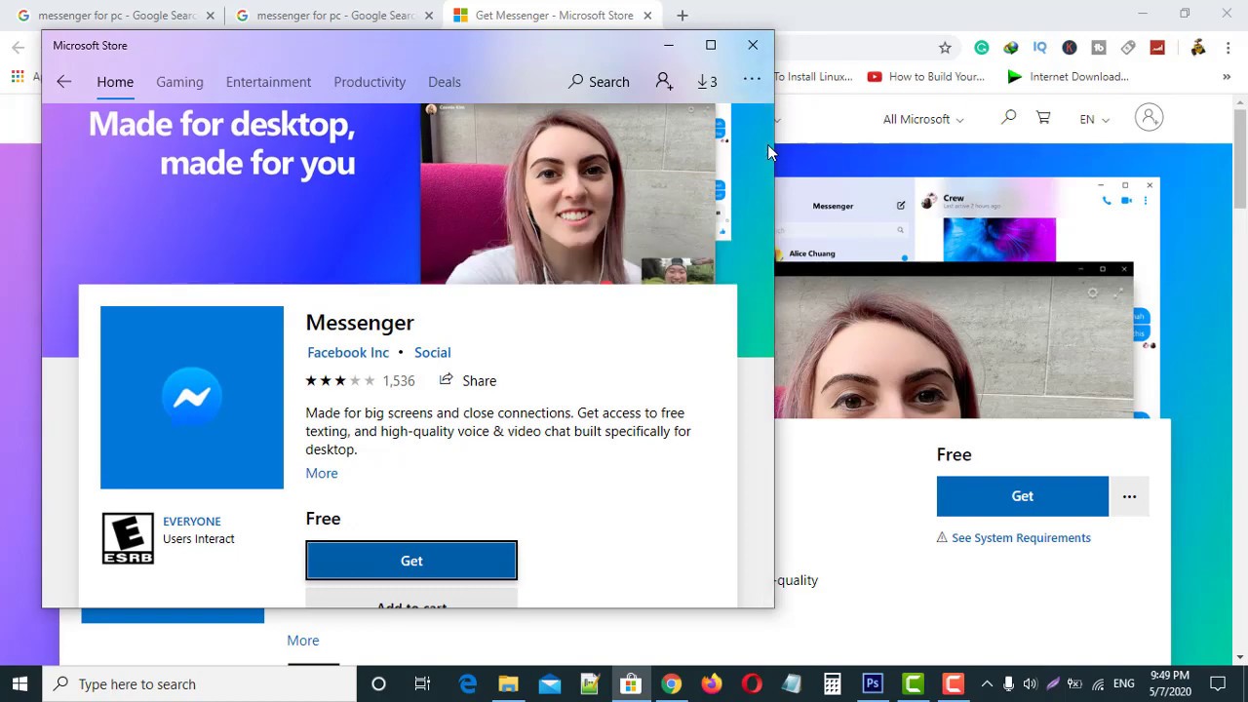Viewport: 1248px width, 702px height.
Task: Open the EVERYONE rating link
Action: pos(192,522)
